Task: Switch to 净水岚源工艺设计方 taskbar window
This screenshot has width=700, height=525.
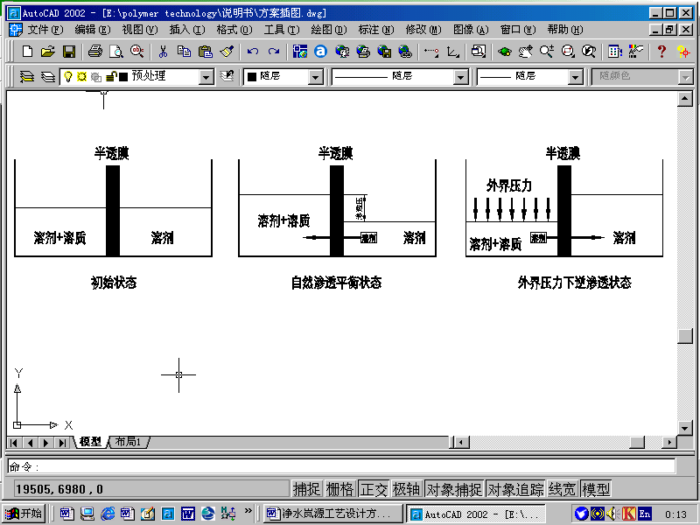Action: 333,514
